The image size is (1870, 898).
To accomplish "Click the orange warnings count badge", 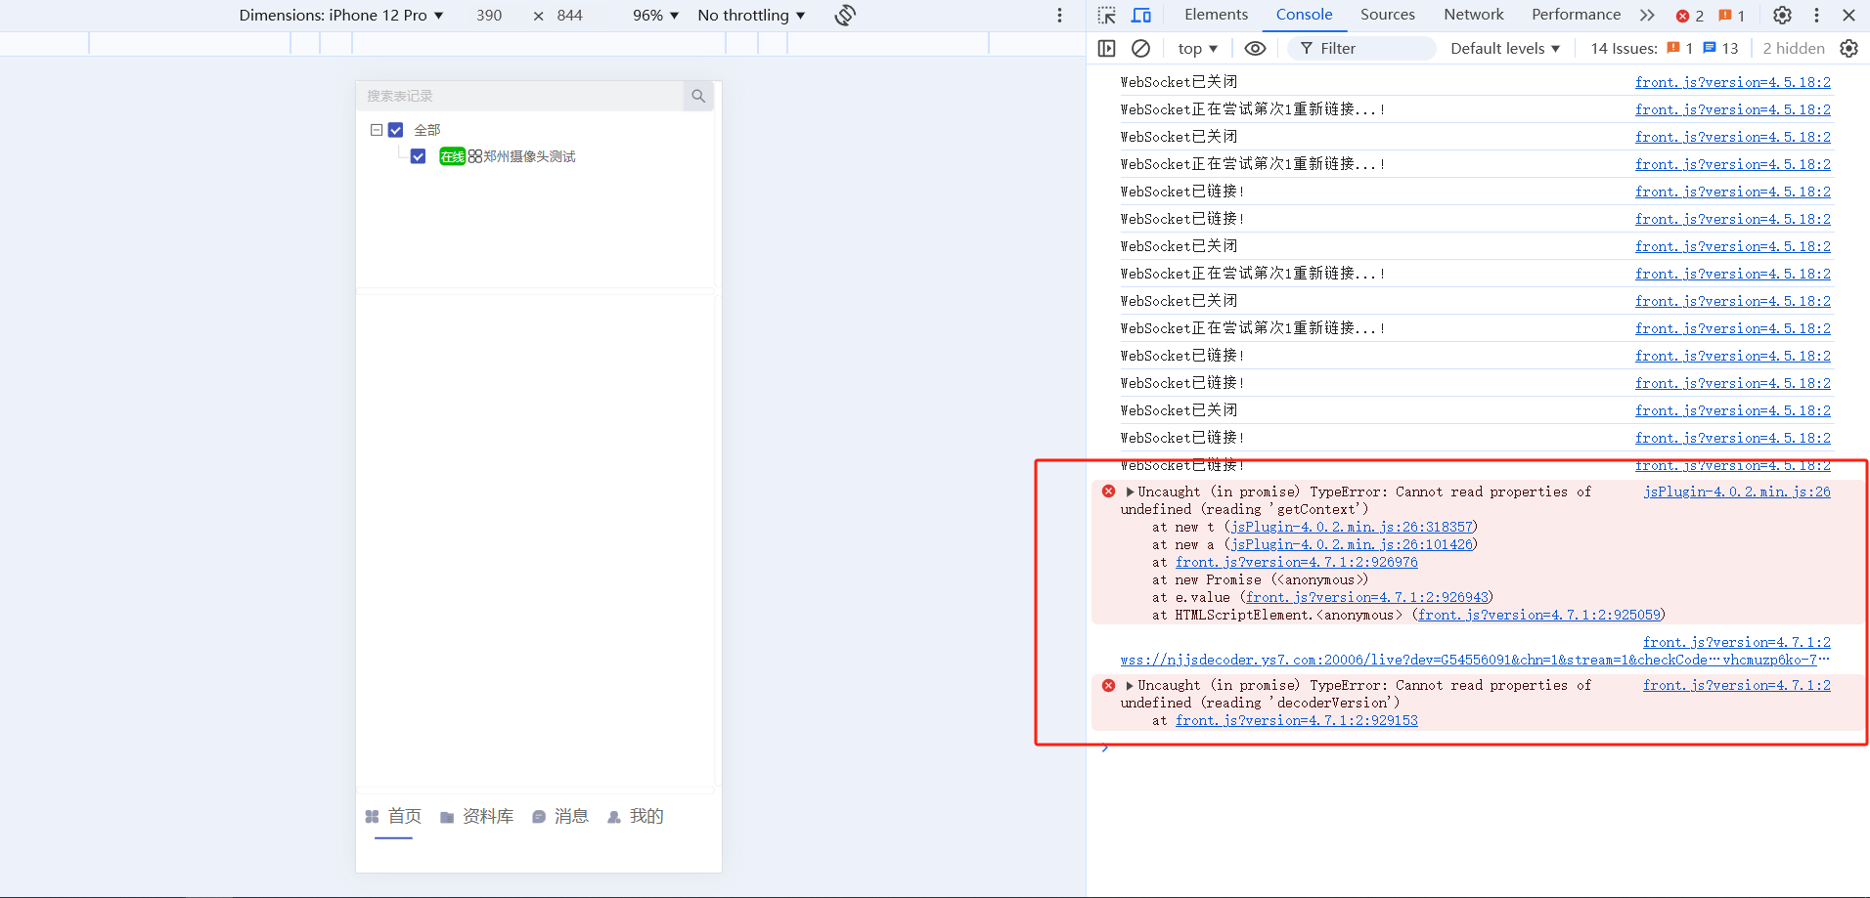I will pos(1732,16).
